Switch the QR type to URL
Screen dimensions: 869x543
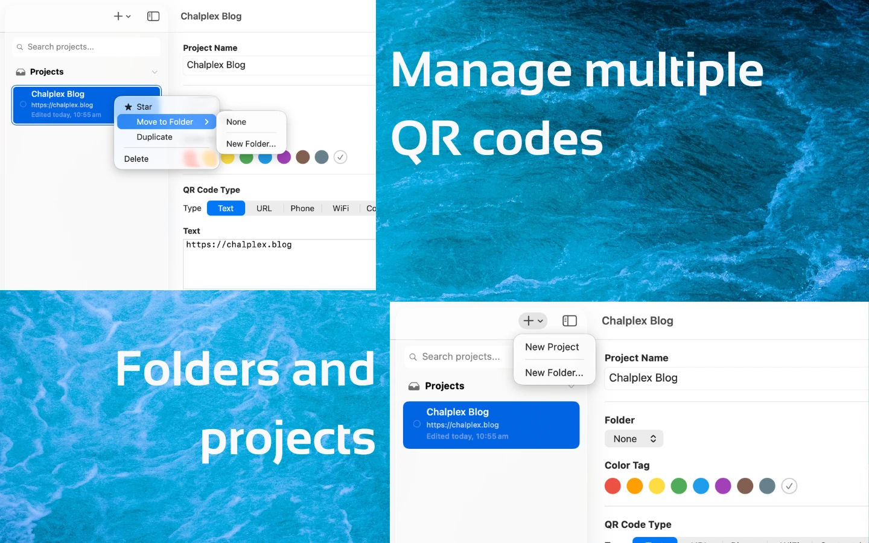(264, 208)
